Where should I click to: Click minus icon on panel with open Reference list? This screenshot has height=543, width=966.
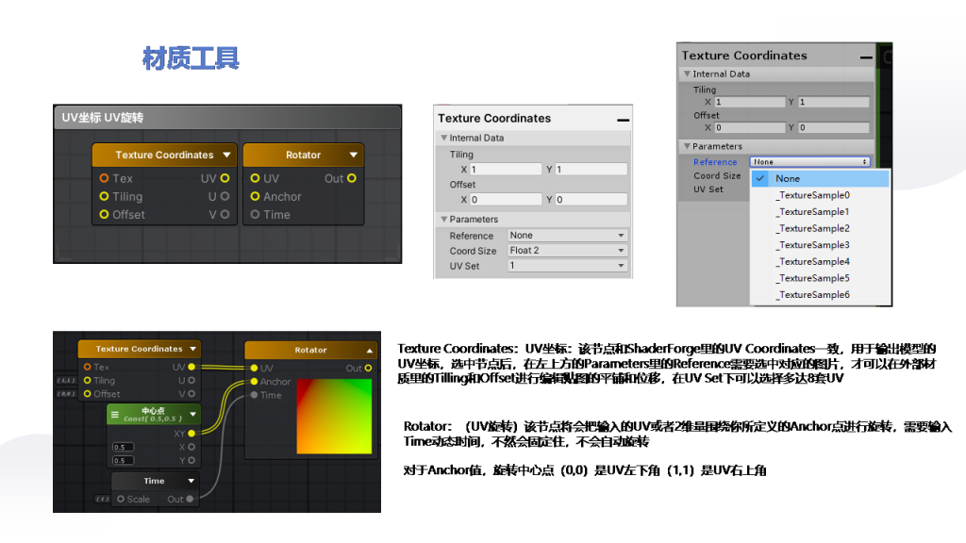[x=866, y=57]
